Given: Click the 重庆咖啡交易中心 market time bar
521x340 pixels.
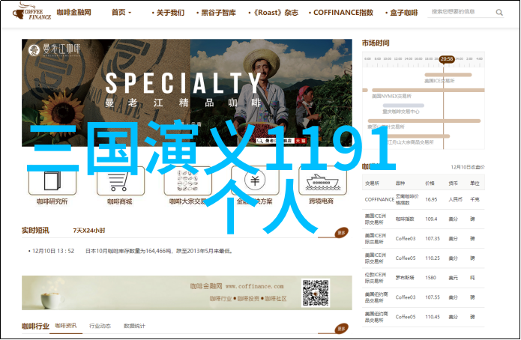Looking at the screenshot, I should (x=403, y=106).
